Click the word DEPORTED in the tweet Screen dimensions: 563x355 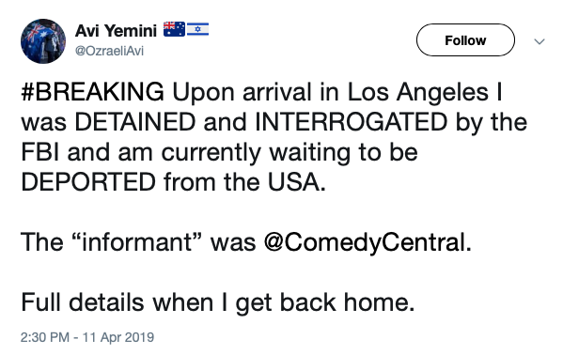pos(88,182)
